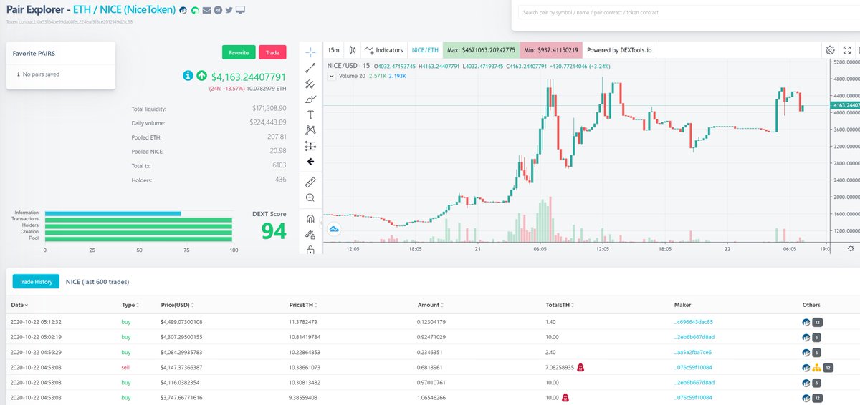
Task: Select the zoom in magnifier tool
Action: click(x=310, y=197)
